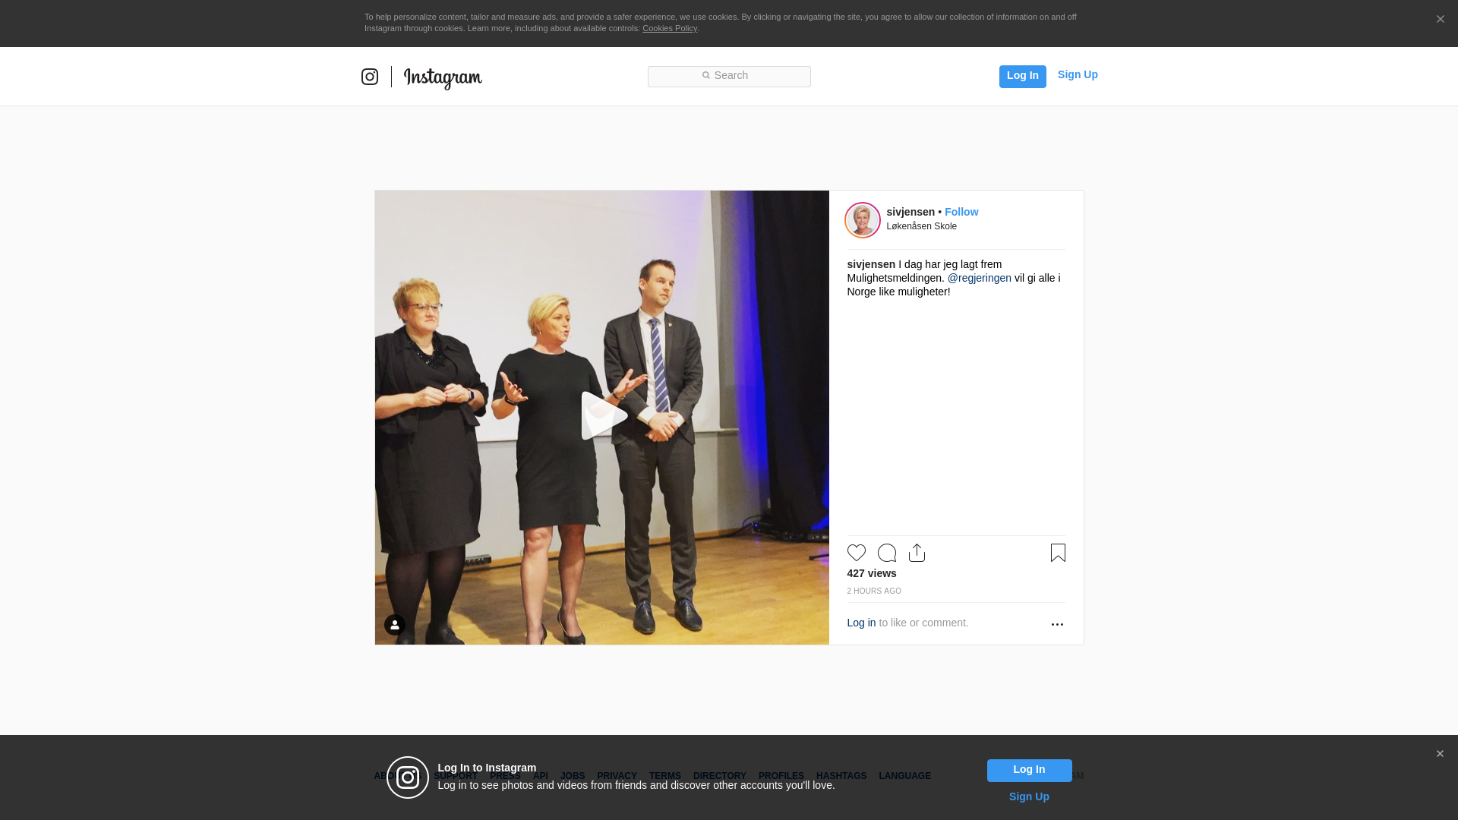
Task: Open the PRIVACY footer link
Action: [617, 776]
